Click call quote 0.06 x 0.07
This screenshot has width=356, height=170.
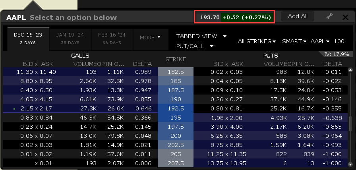36,136
